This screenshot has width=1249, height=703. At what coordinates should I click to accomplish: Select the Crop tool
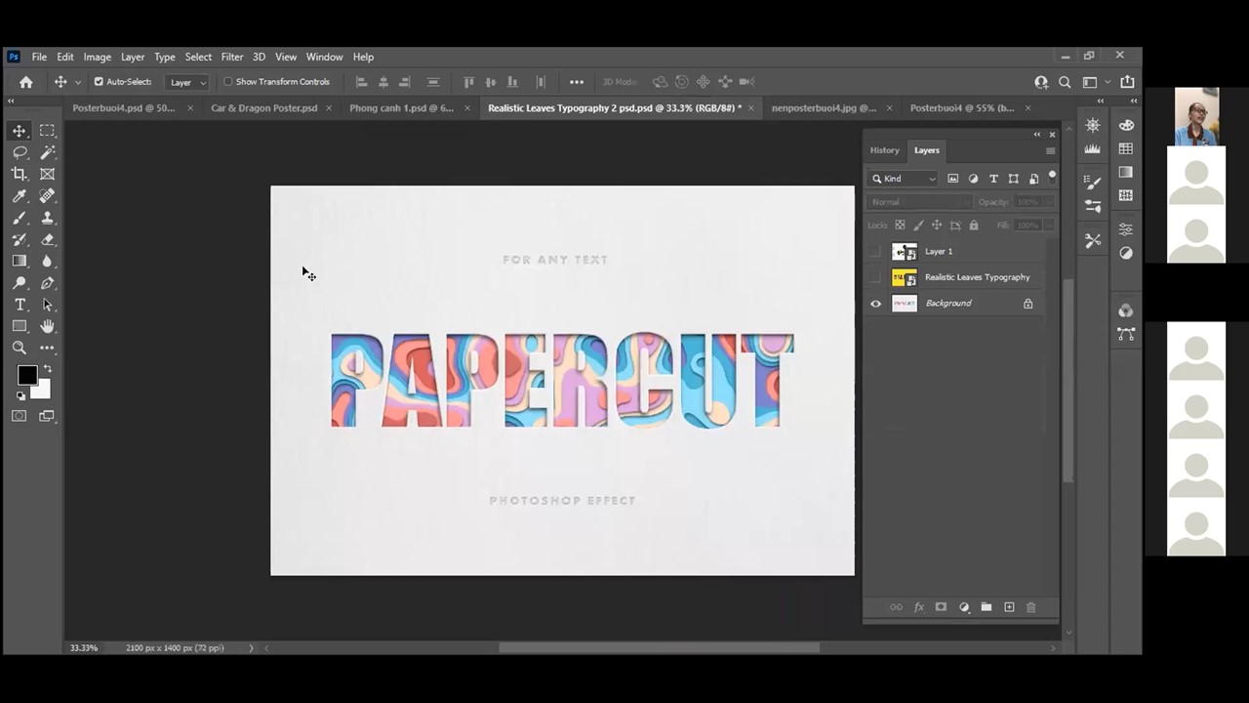[x=20, y=174]
